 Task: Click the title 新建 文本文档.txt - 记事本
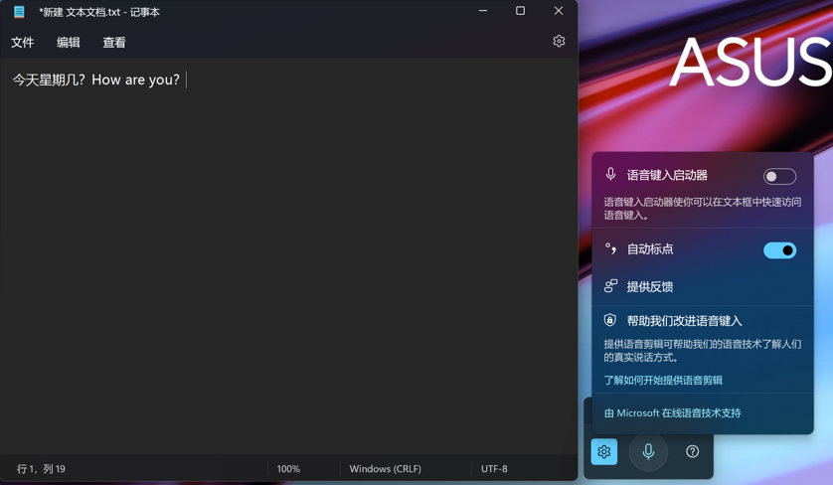tap(98, 12)
